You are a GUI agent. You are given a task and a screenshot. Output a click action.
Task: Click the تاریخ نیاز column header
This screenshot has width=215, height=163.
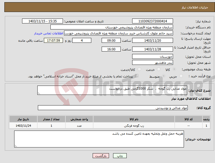point(23,119)
